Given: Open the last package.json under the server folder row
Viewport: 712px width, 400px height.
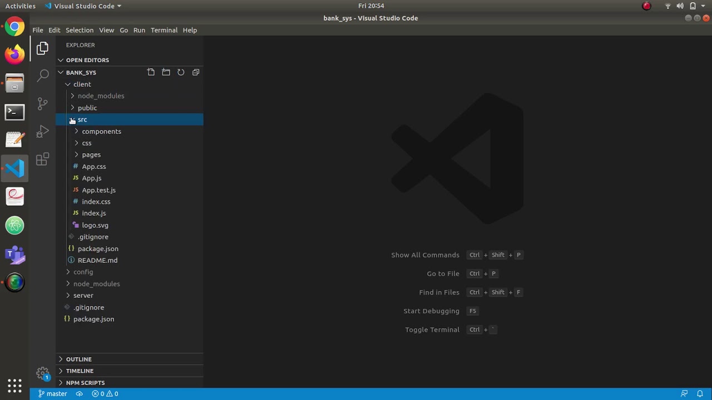Looking at the screenshot, I should click(x=130, y=319).
